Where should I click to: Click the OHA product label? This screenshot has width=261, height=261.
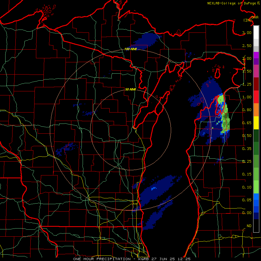pyautogui.click(x=255, y=17)
